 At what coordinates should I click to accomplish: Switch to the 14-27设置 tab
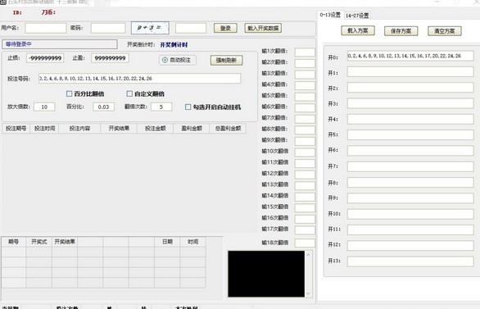[x=357, y=16]
